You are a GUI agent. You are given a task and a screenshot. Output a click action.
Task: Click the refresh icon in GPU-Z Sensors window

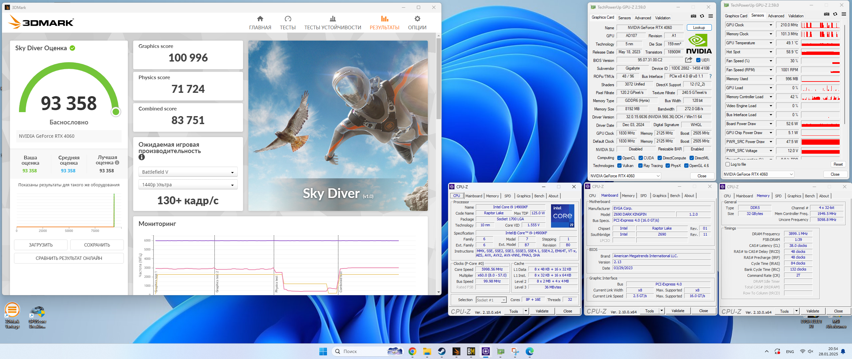835,14
